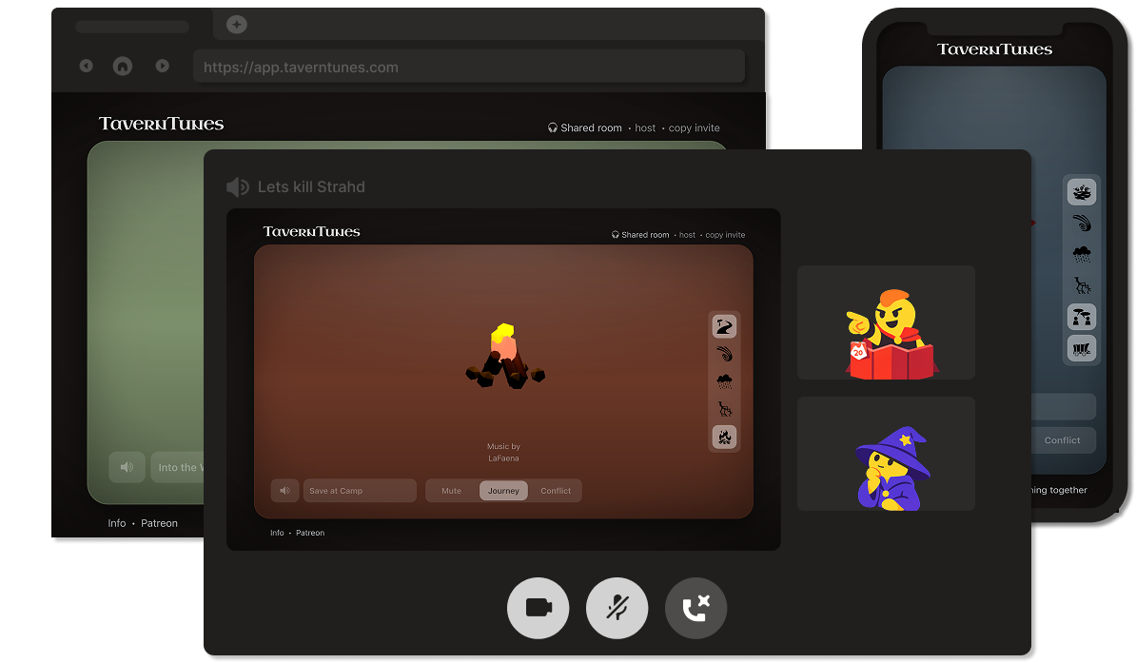Enable the rainstorm ambience icon

[x=724, y=381]
